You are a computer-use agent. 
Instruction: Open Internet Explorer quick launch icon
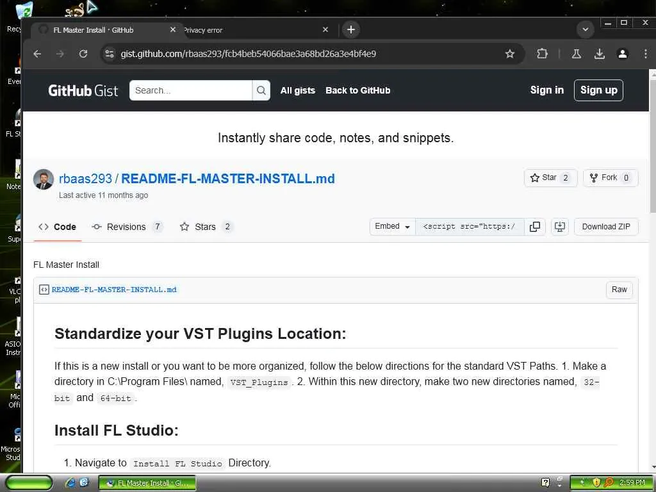pos(70,483)
